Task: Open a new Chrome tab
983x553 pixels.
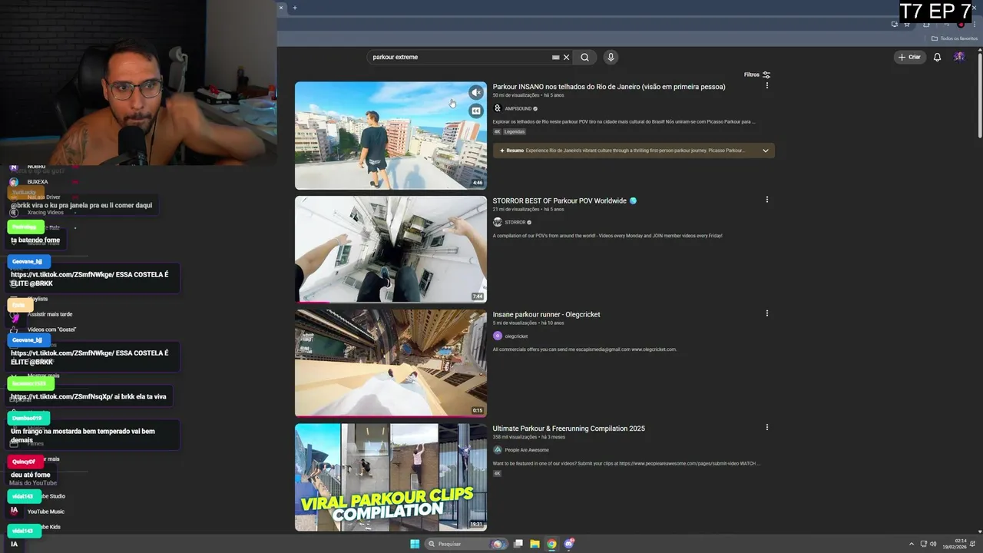Action: click(294, 8)
